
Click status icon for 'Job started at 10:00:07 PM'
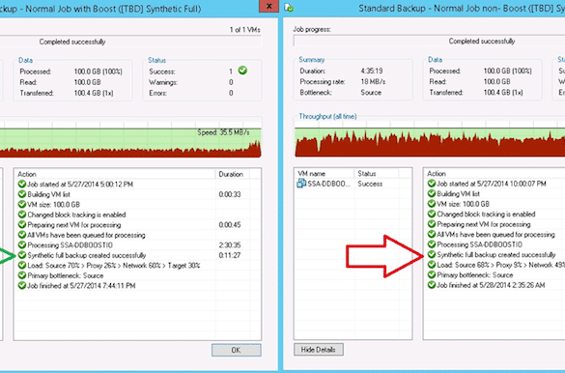[x=432, y=183]
